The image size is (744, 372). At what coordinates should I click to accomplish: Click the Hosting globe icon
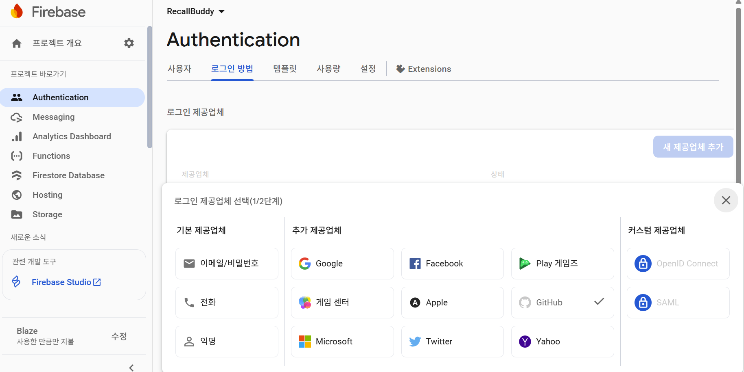click(x=17, y=195)
